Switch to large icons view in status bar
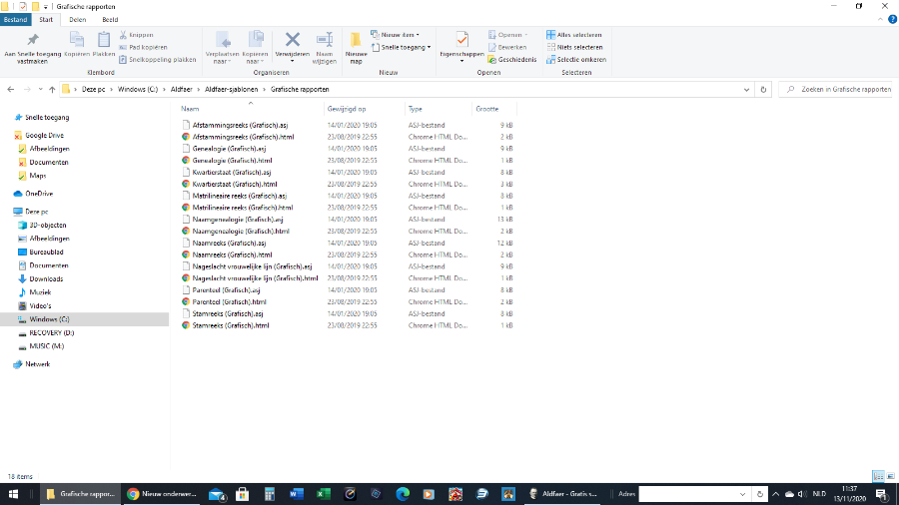The height and width of the screenshot is (505, 899). (x=890, y=476)
